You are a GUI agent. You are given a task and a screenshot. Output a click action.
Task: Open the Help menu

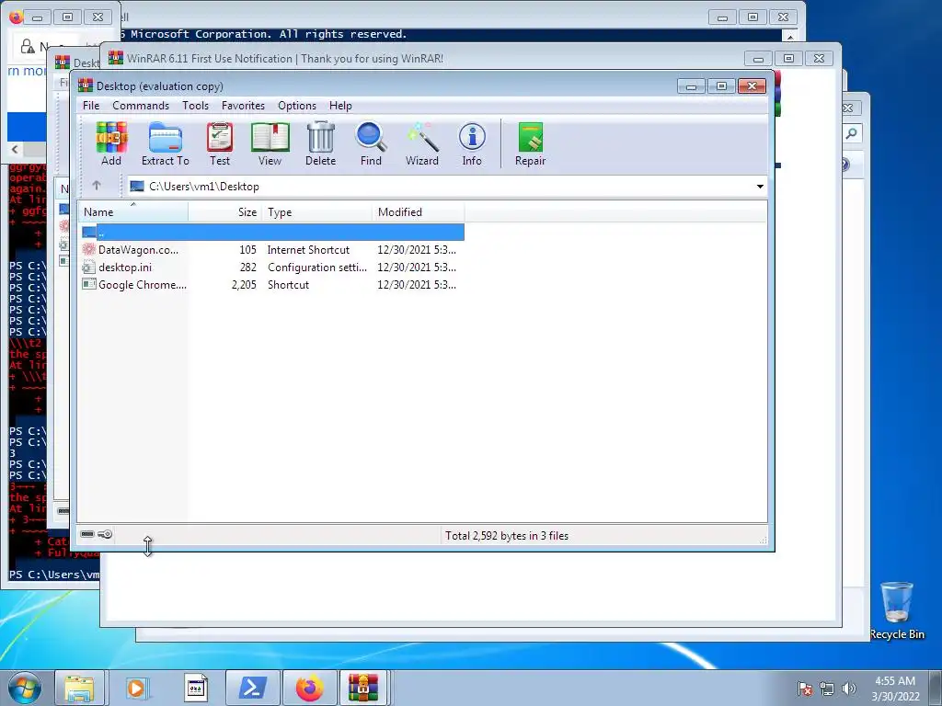tap(340, 106)
